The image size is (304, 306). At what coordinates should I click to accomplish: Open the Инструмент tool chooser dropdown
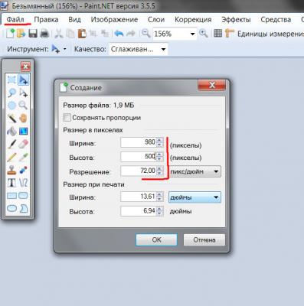(64, 49)
